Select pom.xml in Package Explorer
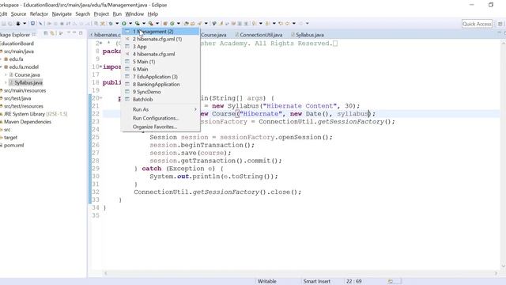 pyautogui.click(x=13, y=145)
